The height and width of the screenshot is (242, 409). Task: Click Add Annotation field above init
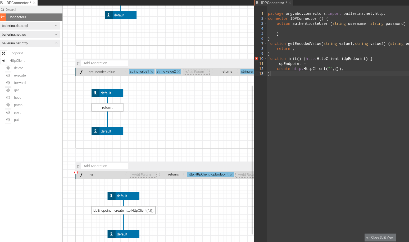pyautogui.click(x=104, y=166)
